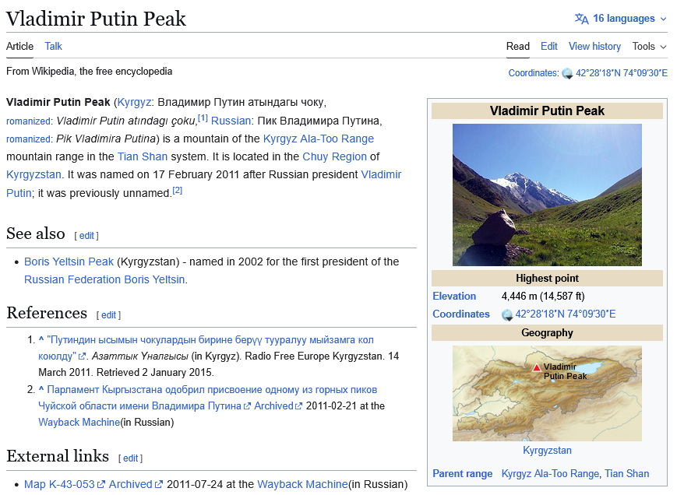Viewport: 677px width, 495px height.
Task: Open Kyrgyz Ala-Too Range in Parent range row
Action: click(x=550, y=474)
